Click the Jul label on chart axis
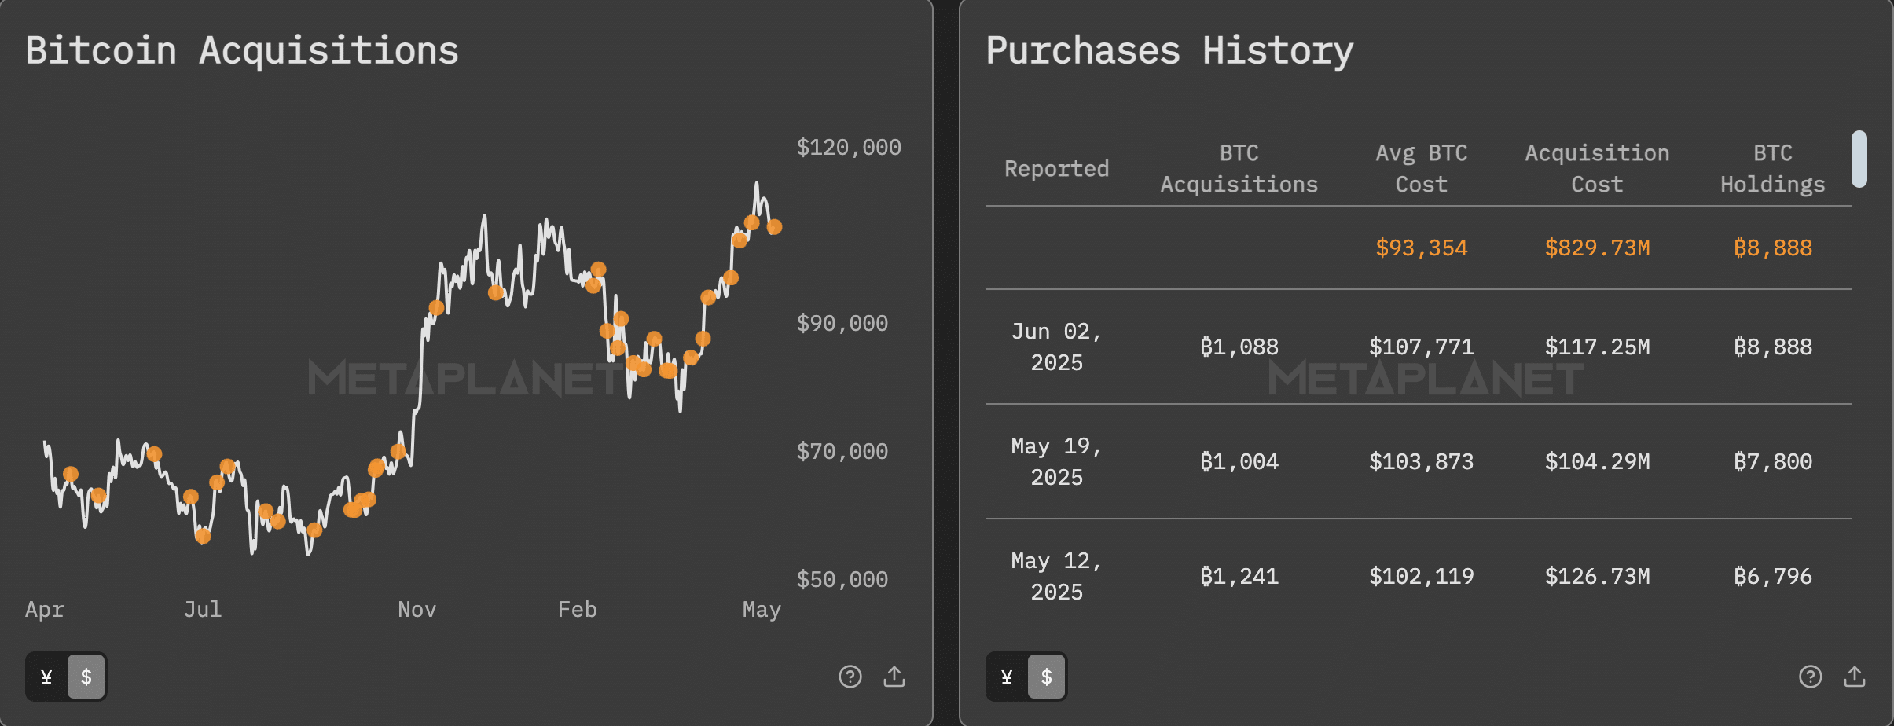 [x=203, y=610]
